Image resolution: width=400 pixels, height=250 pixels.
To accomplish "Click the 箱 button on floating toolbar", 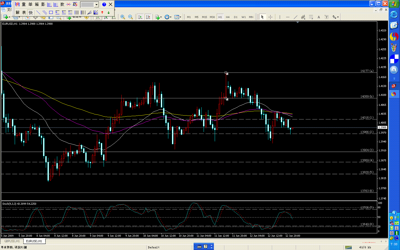I will (x=37, y=4).
